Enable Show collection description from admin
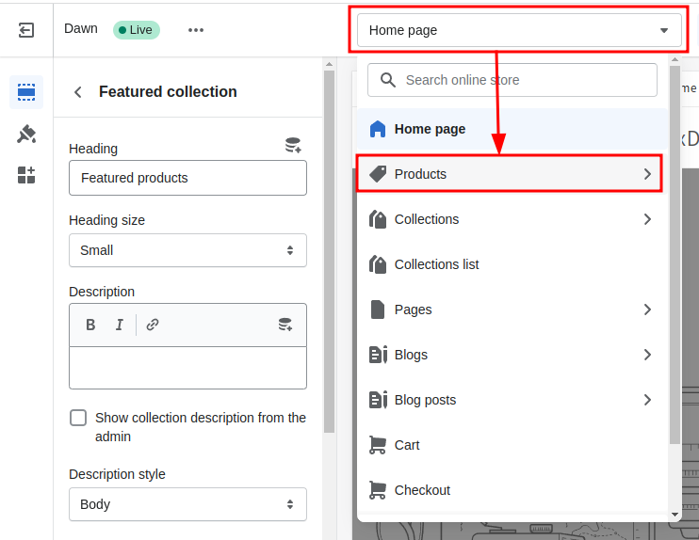 [x=79, y=418]
